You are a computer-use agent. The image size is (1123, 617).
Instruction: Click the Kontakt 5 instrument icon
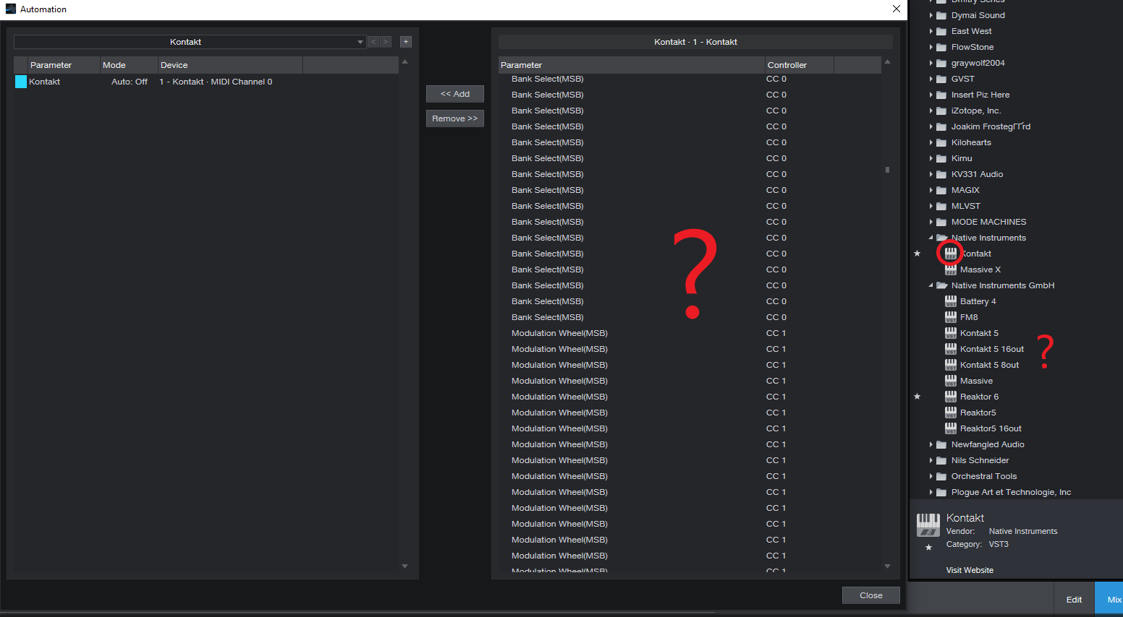point(951,333)
